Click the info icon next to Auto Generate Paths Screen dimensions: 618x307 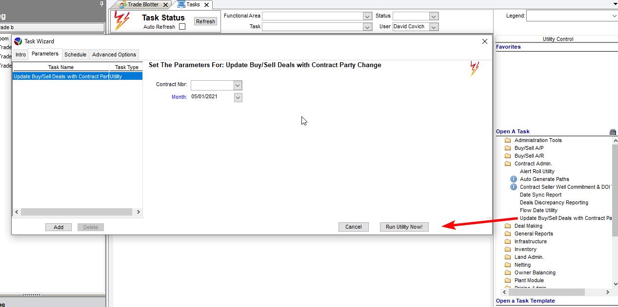coord(513,179)
